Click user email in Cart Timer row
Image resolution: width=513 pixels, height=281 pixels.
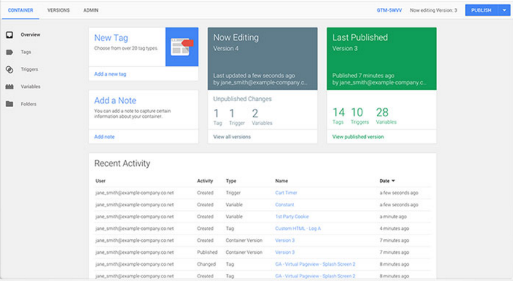[134, 193]
